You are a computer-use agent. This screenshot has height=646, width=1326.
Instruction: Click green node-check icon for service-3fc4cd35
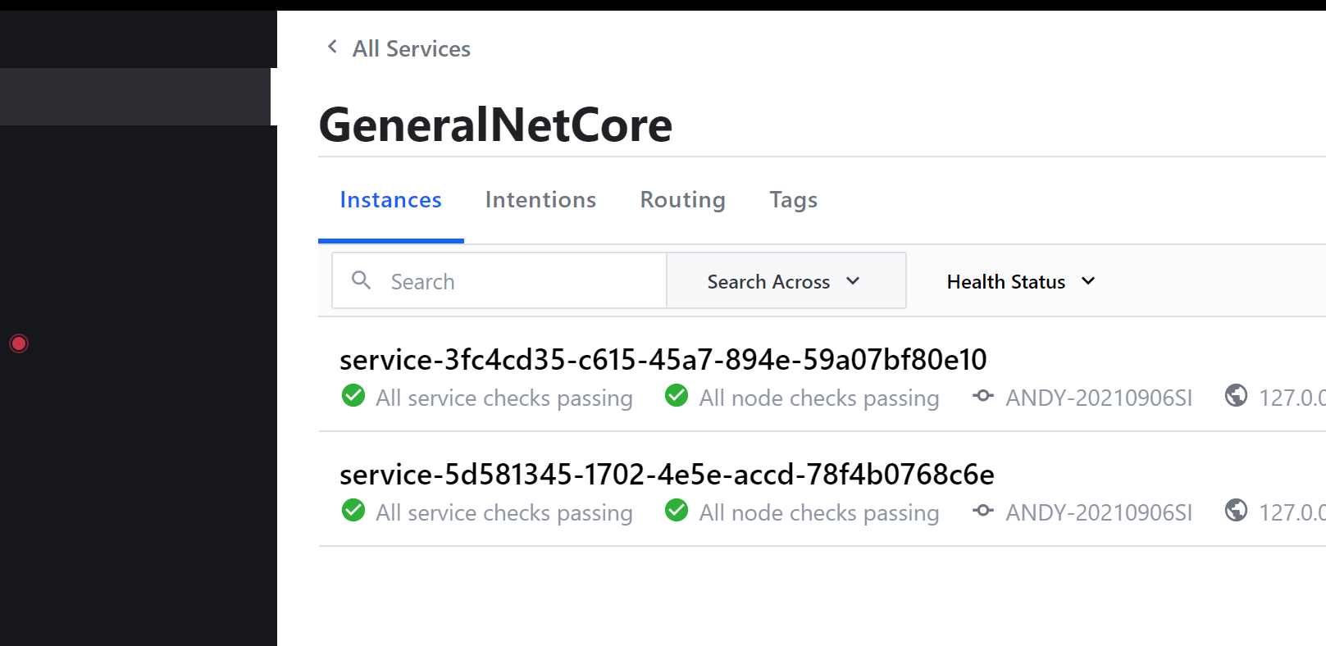pyautogui.click(x=677, y=396)
